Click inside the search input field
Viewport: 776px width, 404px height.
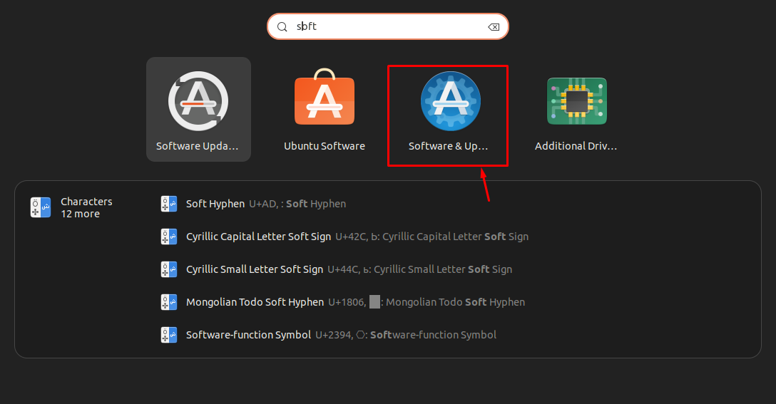point(387,26)
